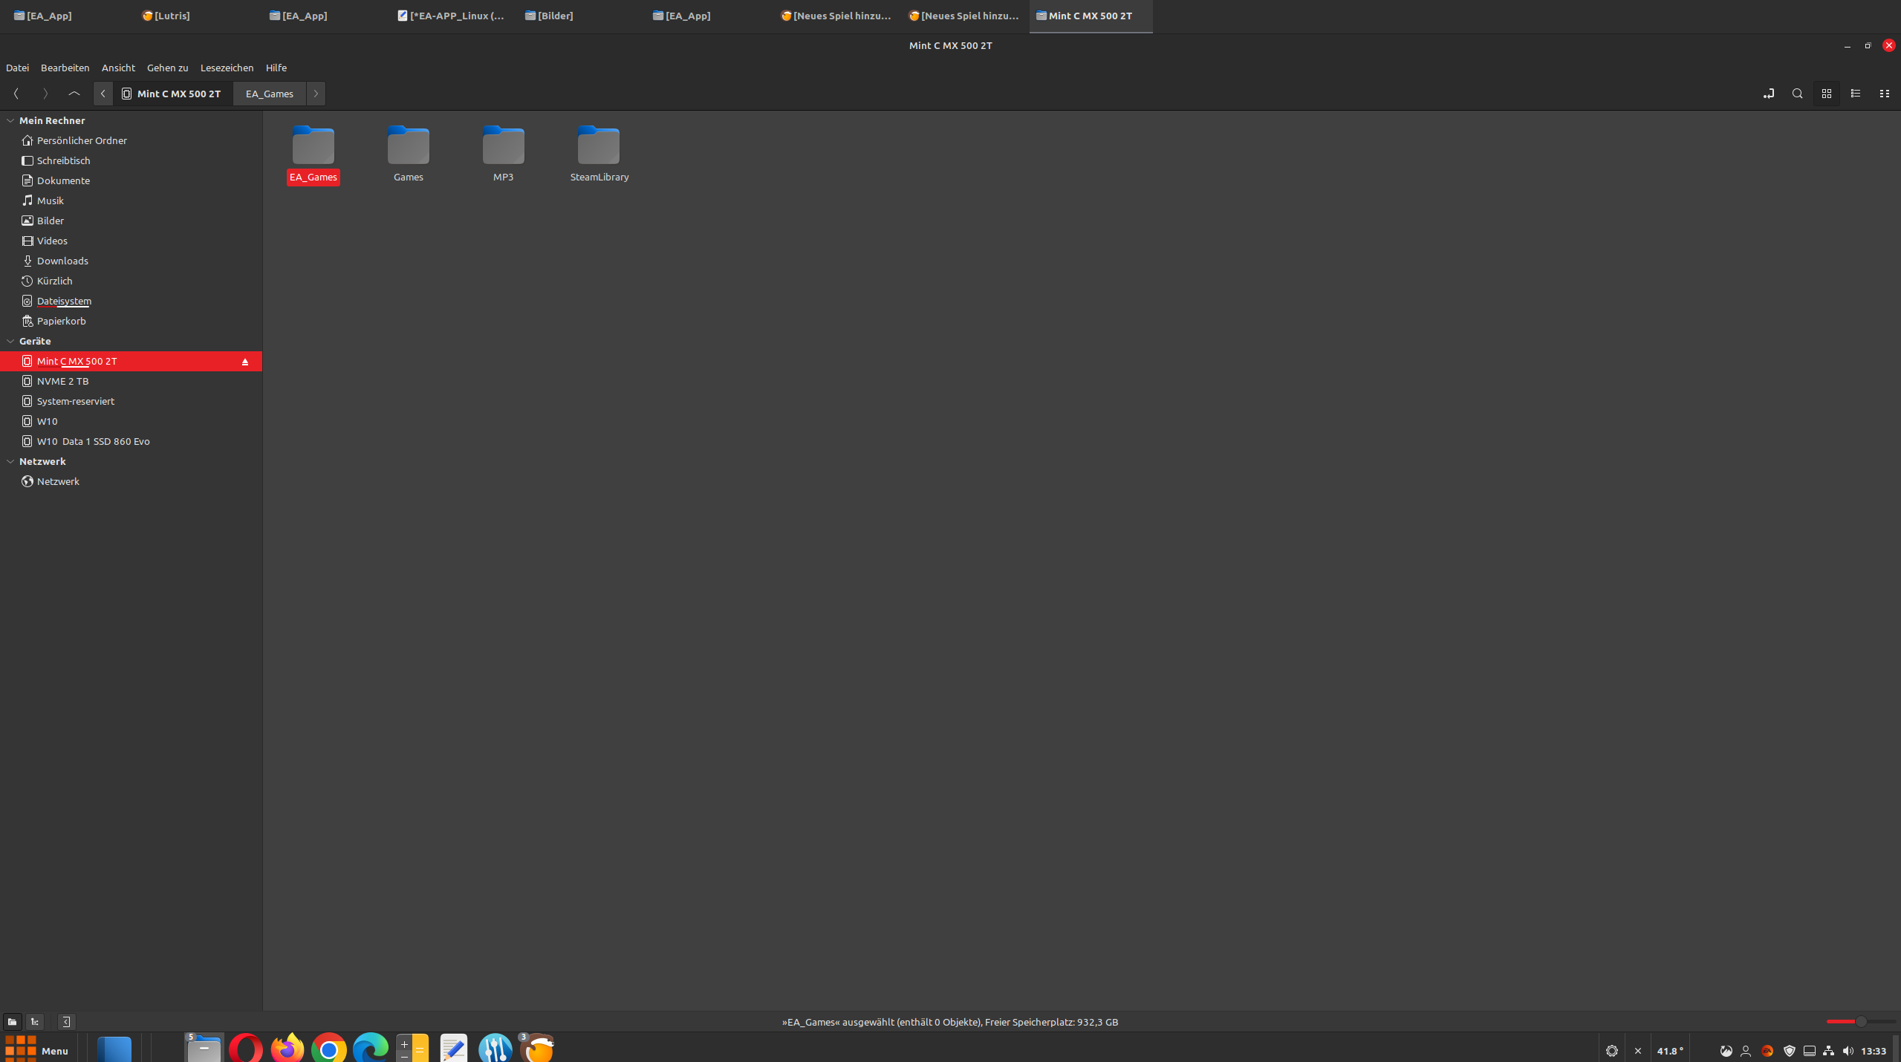Open the Lesezeichen menu

point(227,68)
